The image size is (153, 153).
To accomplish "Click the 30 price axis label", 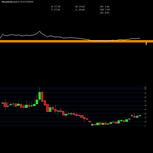I will point(145,105).
